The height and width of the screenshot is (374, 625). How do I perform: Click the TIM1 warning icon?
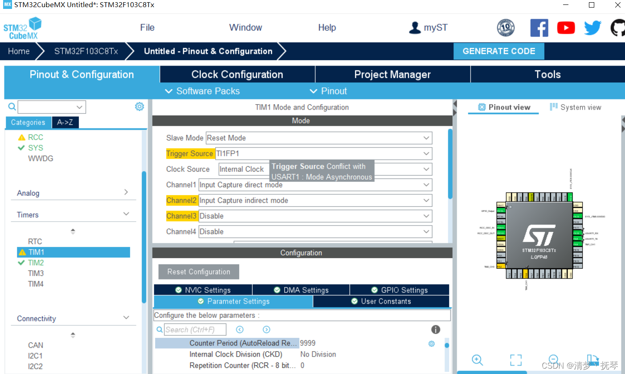coord(22,252)
